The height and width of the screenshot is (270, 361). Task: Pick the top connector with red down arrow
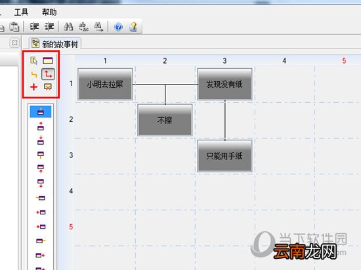(x=41, y=140)
